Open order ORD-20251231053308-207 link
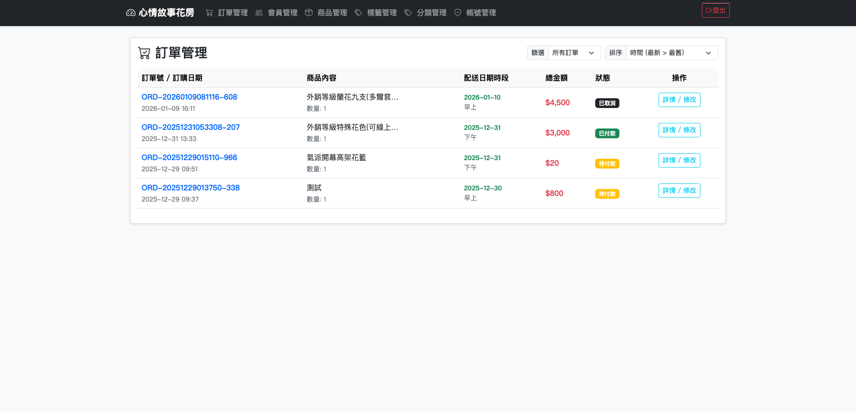Image resolution: width=856 pixels, height=412 pixels. pyautogui.click(x=190, y=127)
